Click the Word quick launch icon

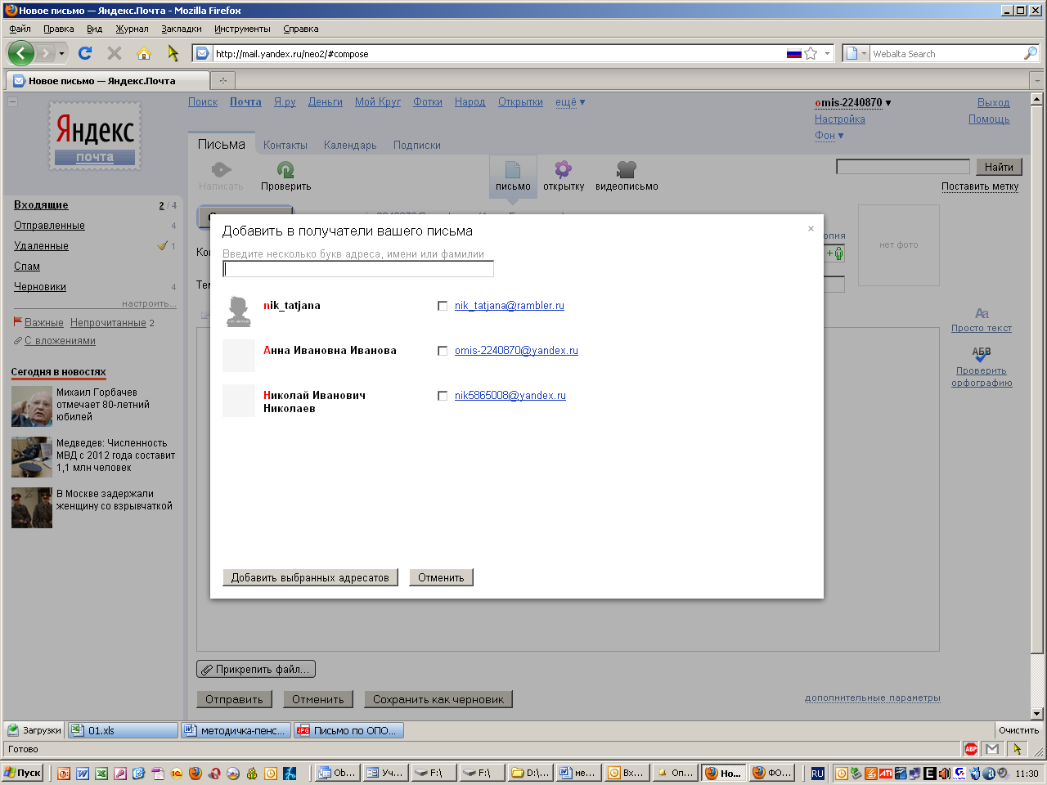tap(83, 773)
